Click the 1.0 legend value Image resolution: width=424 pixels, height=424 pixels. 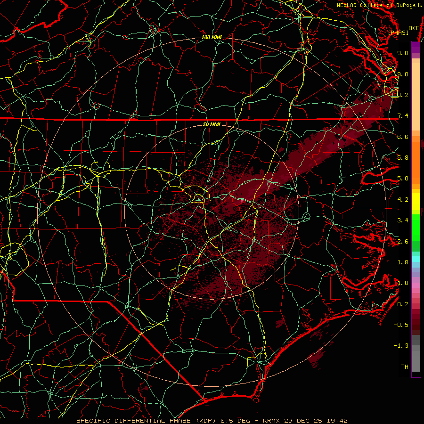coord(403,283)
